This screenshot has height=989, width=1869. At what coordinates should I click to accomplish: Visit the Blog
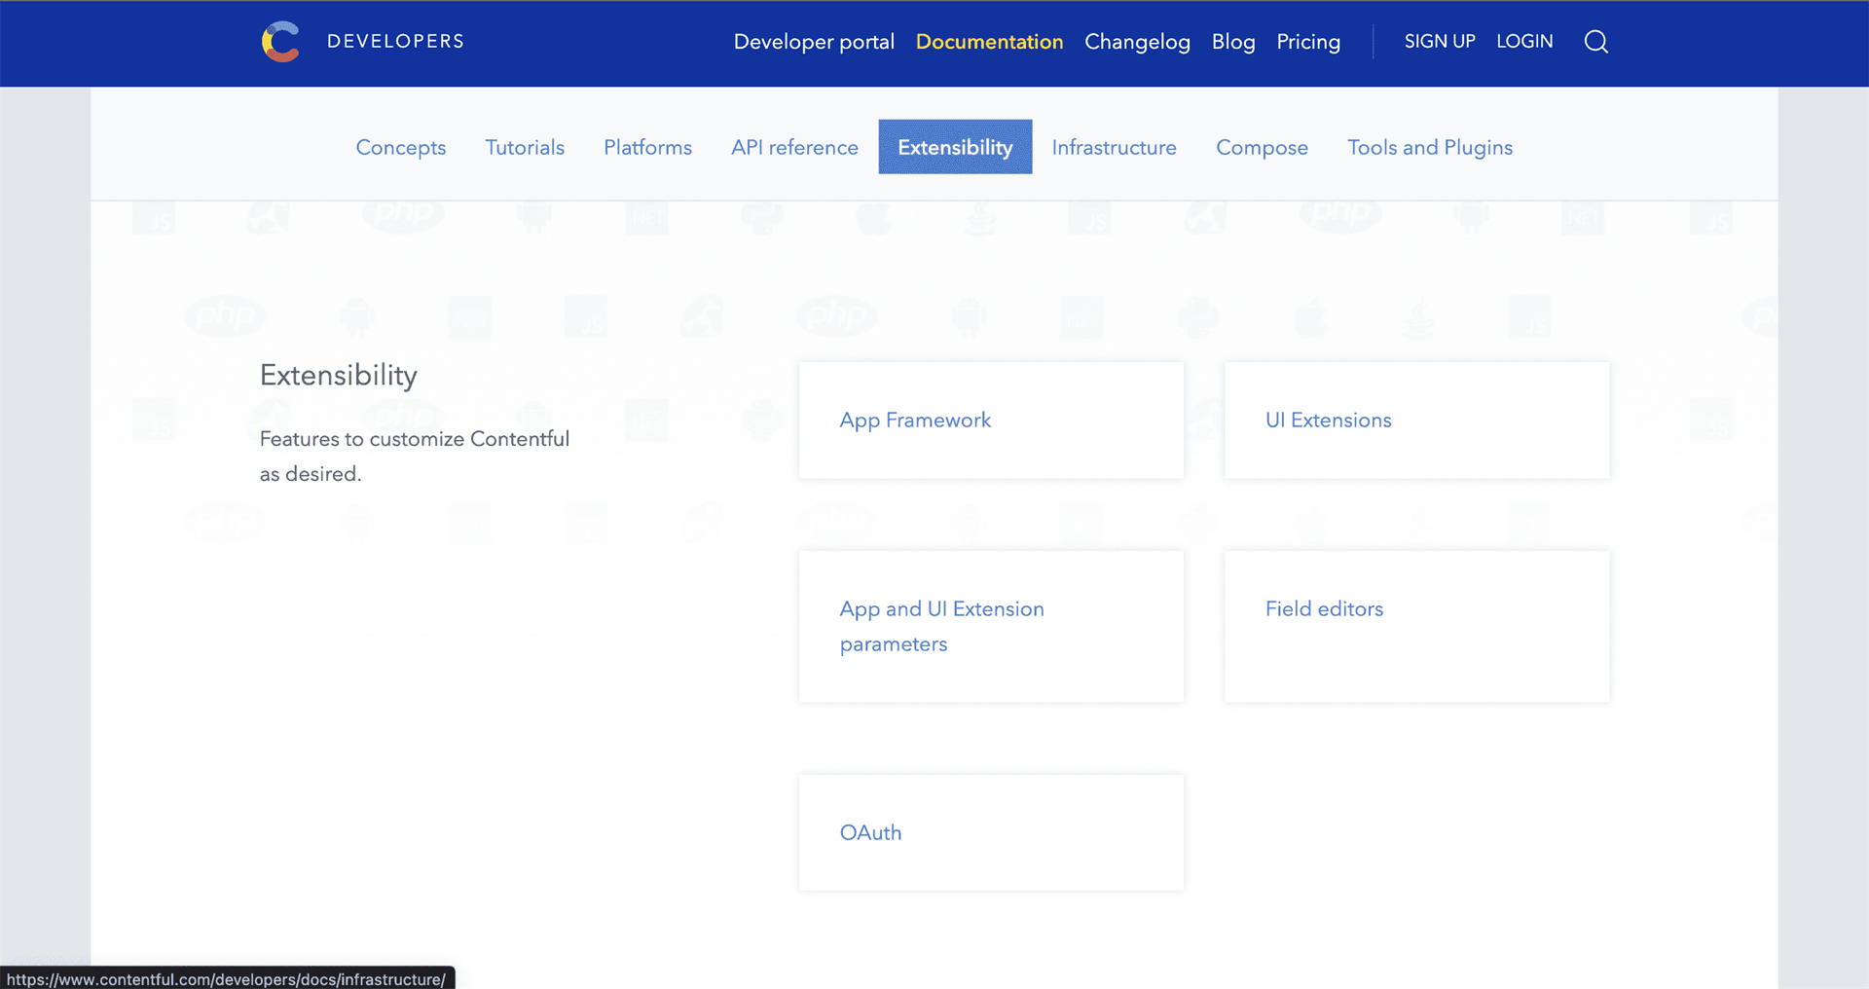tap(1232, 42)
